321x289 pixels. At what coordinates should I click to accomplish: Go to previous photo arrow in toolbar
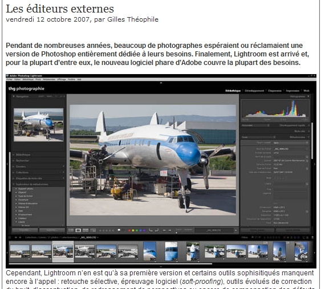164,230
